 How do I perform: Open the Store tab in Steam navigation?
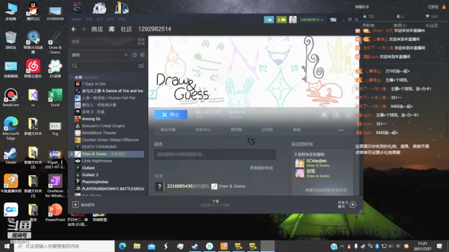97,29
